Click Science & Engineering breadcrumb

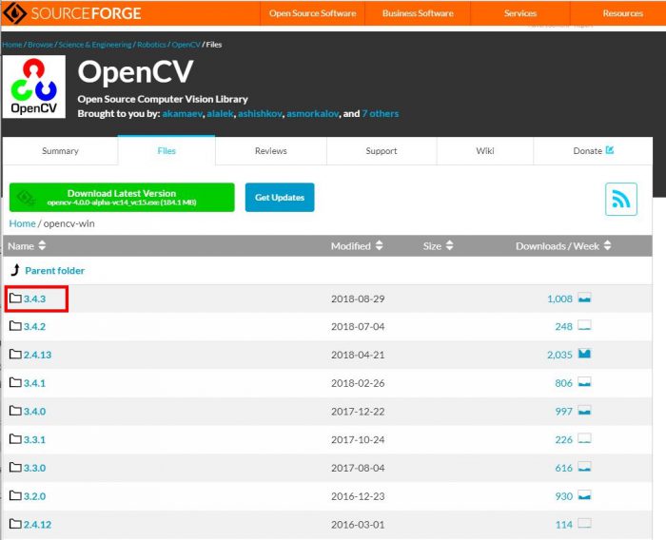(95, 44)
